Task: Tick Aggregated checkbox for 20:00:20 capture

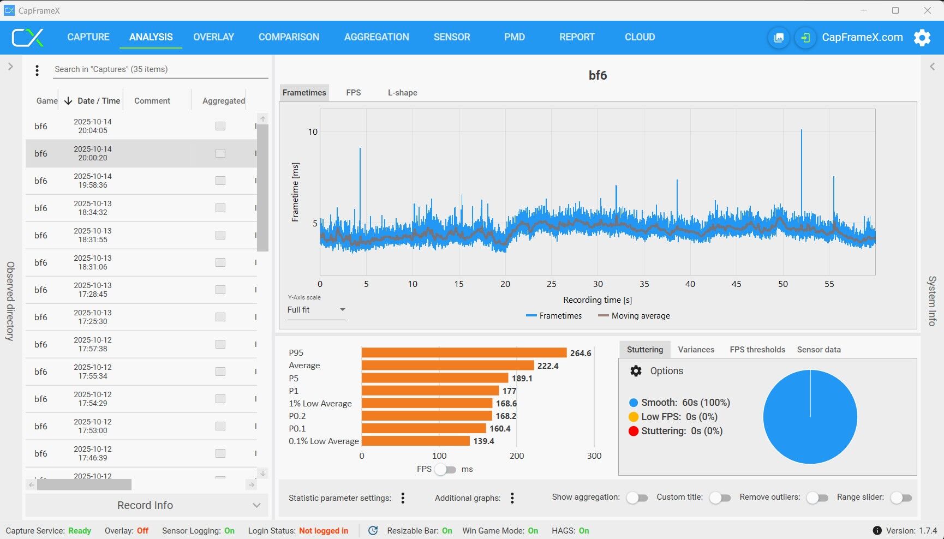Action: coord(220,153)
